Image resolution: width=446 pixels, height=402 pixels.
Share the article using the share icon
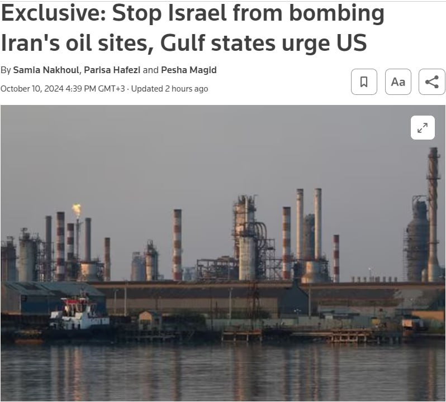[x=432, y=82]
